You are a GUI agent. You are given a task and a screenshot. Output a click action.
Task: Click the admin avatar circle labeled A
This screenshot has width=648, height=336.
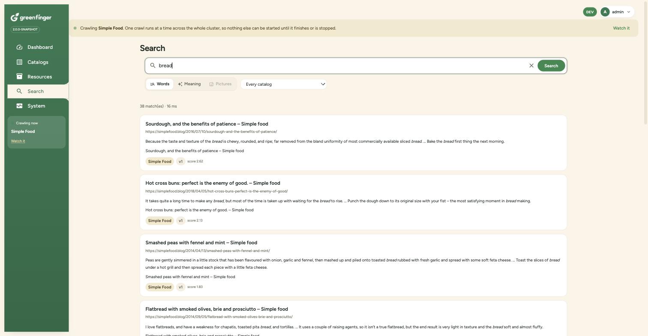605,12
